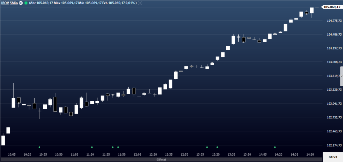Click the 04:53 candle countdown timer
343x162 pixels.
(x=333, y=157)
